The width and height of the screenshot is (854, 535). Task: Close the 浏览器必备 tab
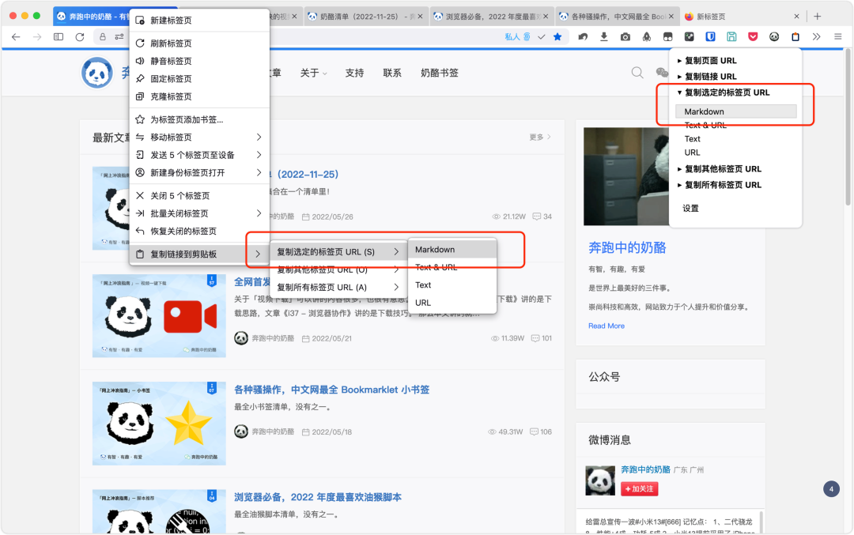click(x=545, y=17)
